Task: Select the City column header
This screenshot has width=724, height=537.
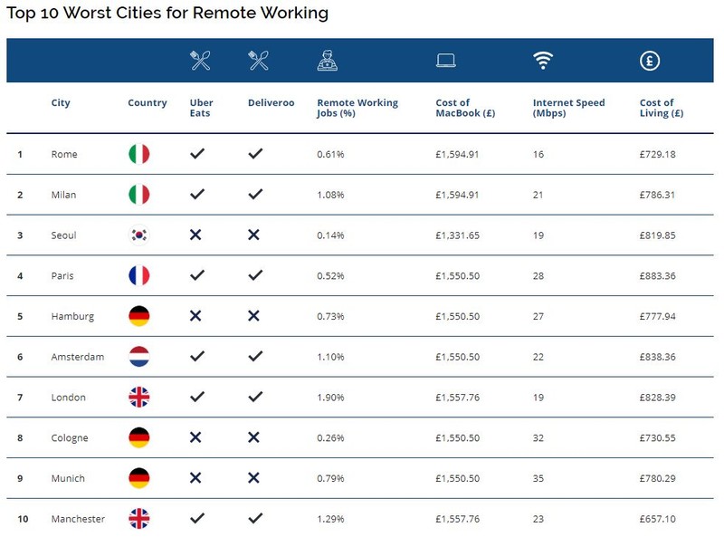Action: pyautogui.click(x=61, y=102)
